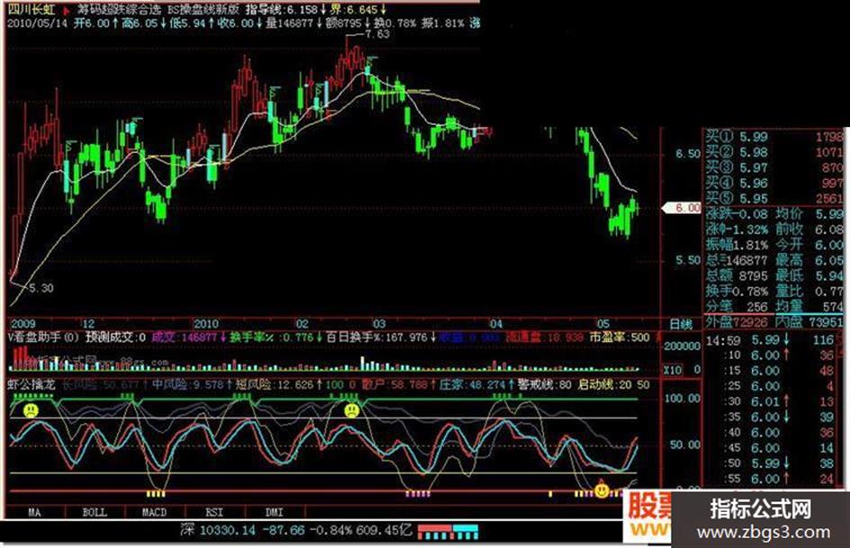Click the V看盘助手 volume panel title
Screen dimensions: 850x548
(x=44, y=337)
